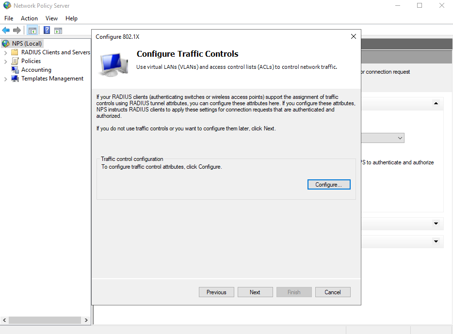Viewport: 453px width, 334px height.
Task: Toggle the Show/Hide Console Tree icon
Action: pyautogui.click(x=32, y=31)
